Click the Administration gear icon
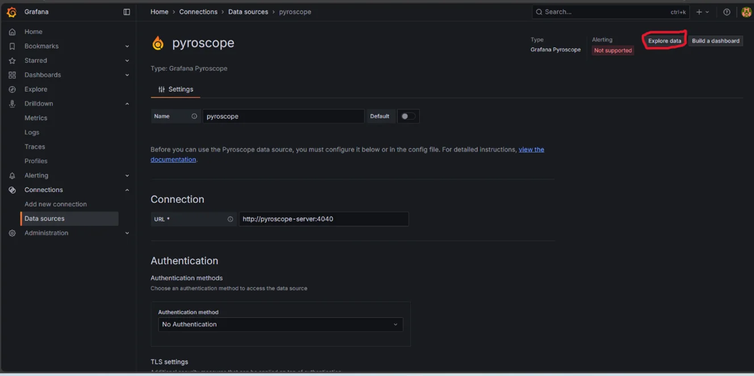 pos(12,233)
